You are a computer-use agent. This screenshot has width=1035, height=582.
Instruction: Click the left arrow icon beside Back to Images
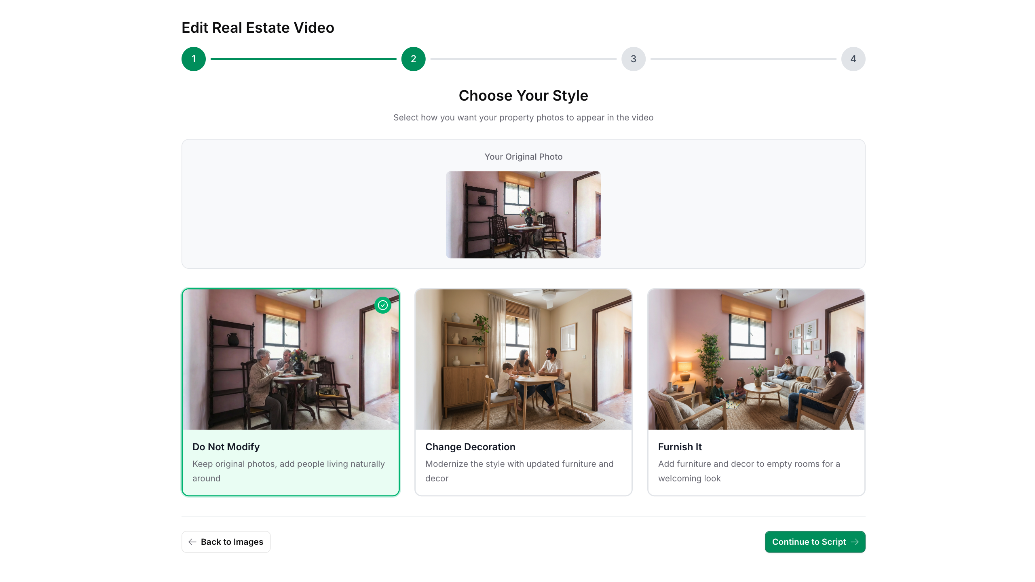point(192,542)
